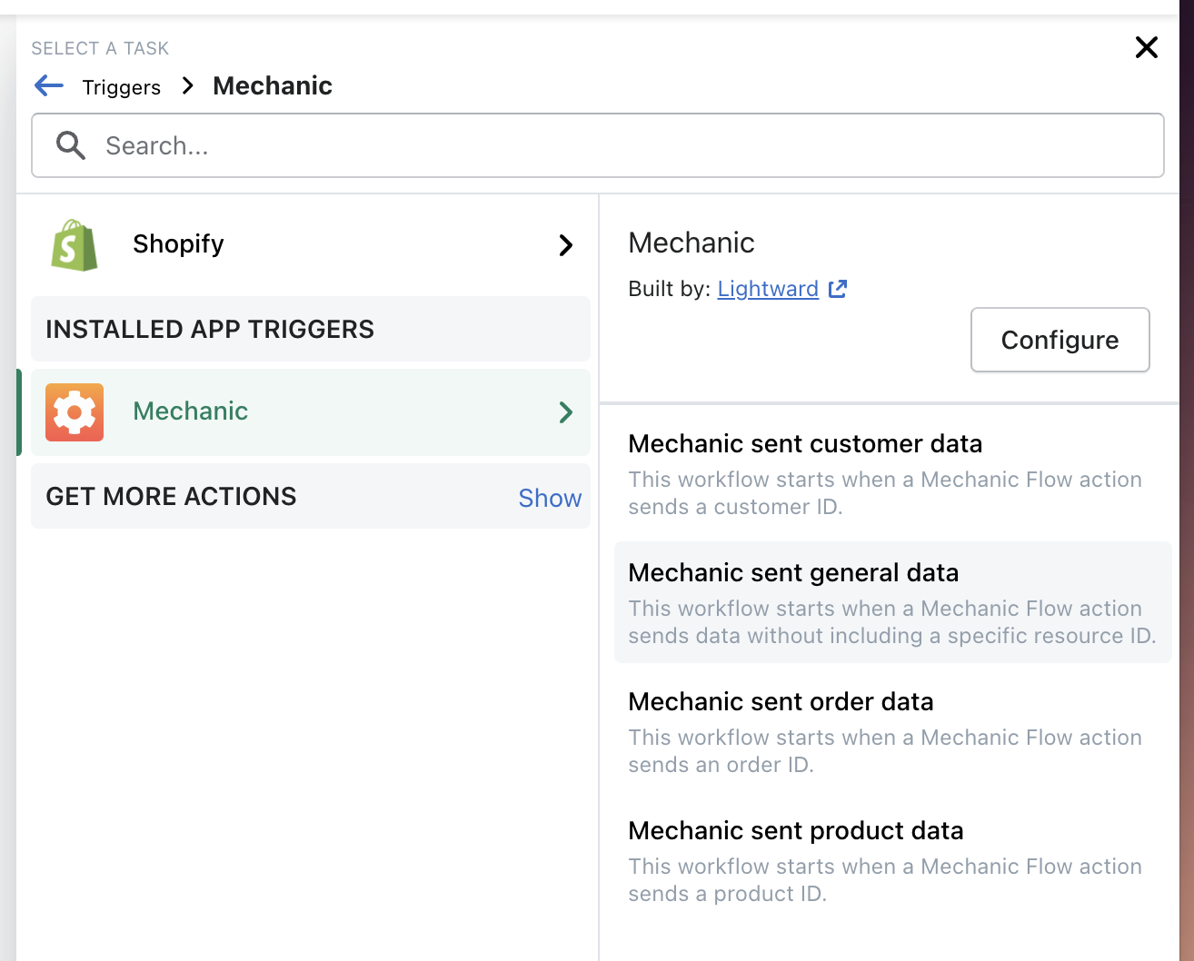The image size is (1194, 961).
Task: Click the Shopify bag logo thumbnail
Action: coord(74,243)
